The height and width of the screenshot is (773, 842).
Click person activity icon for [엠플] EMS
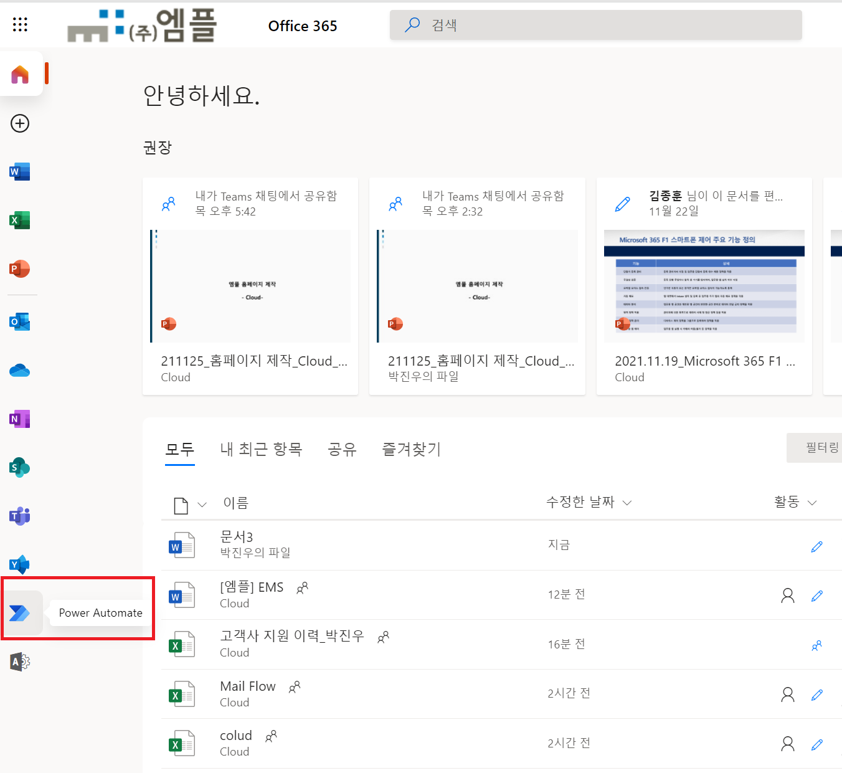pyautogui.click(x=788, y=595)
